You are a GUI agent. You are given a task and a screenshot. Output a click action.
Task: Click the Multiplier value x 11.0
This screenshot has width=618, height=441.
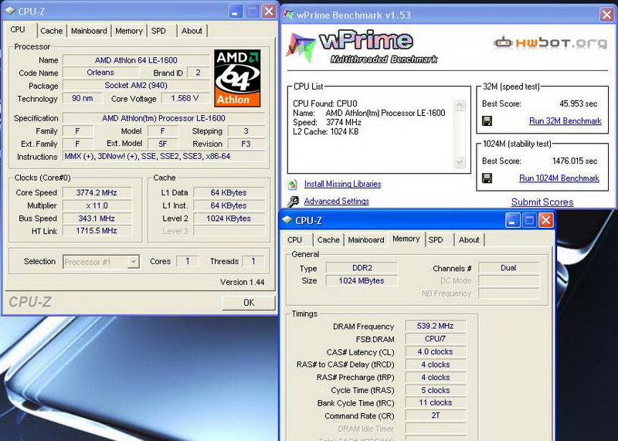pos(97,205)
